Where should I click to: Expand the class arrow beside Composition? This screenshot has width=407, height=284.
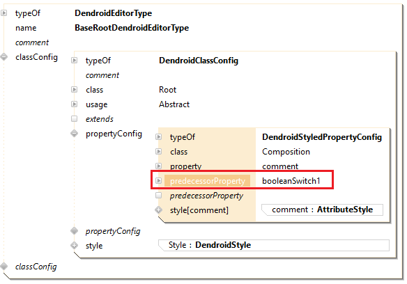[159, 151]
